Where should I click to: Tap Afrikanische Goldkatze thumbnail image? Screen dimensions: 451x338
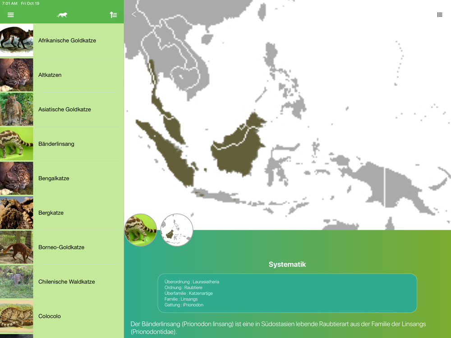point(16,40)
